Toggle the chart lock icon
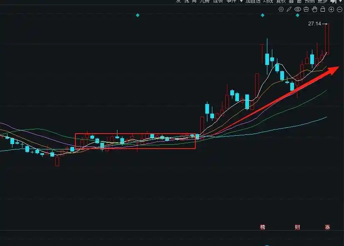Image resolution: width=344 pixels, height=246 pixels. tap(323, 9)
